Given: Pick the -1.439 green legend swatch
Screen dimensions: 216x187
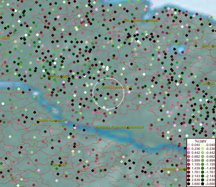Looking at the screenshot, I should [x=203, y=168].
